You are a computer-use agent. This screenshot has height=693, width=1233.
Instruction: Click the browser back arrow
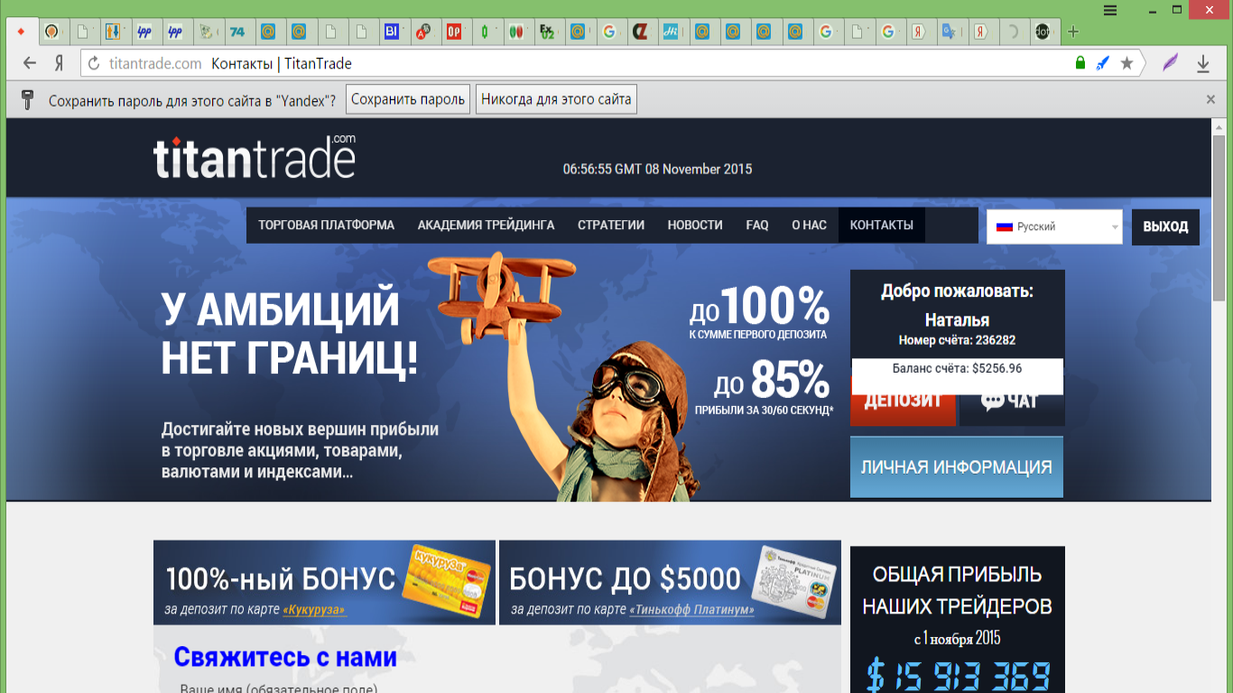(30, 63)
